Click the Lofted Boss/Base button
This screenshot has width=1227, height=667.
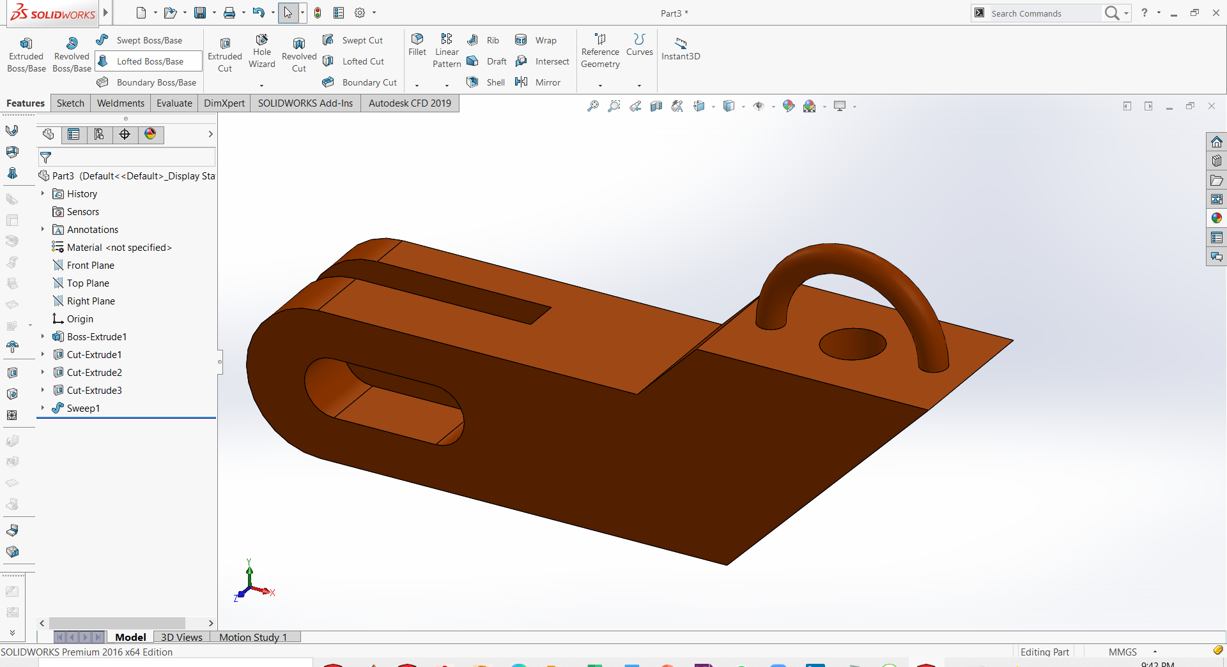click(148, 61)
